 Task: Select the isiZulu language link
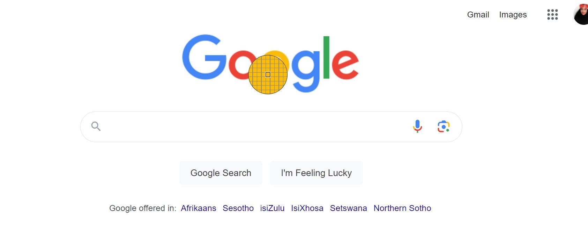272,208
